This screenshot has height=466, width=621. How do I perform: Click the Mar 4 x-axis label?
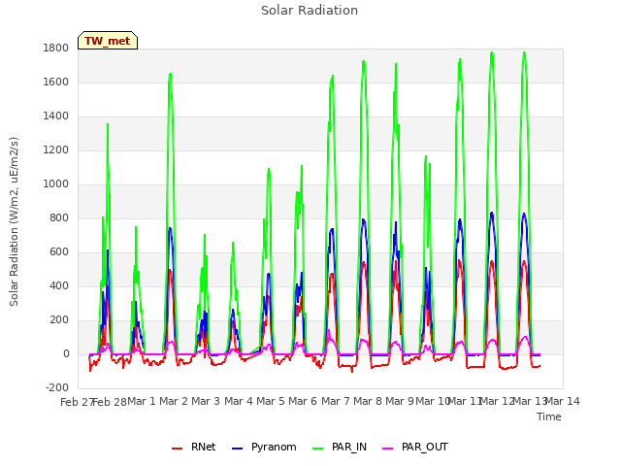[x=239, y=401]
